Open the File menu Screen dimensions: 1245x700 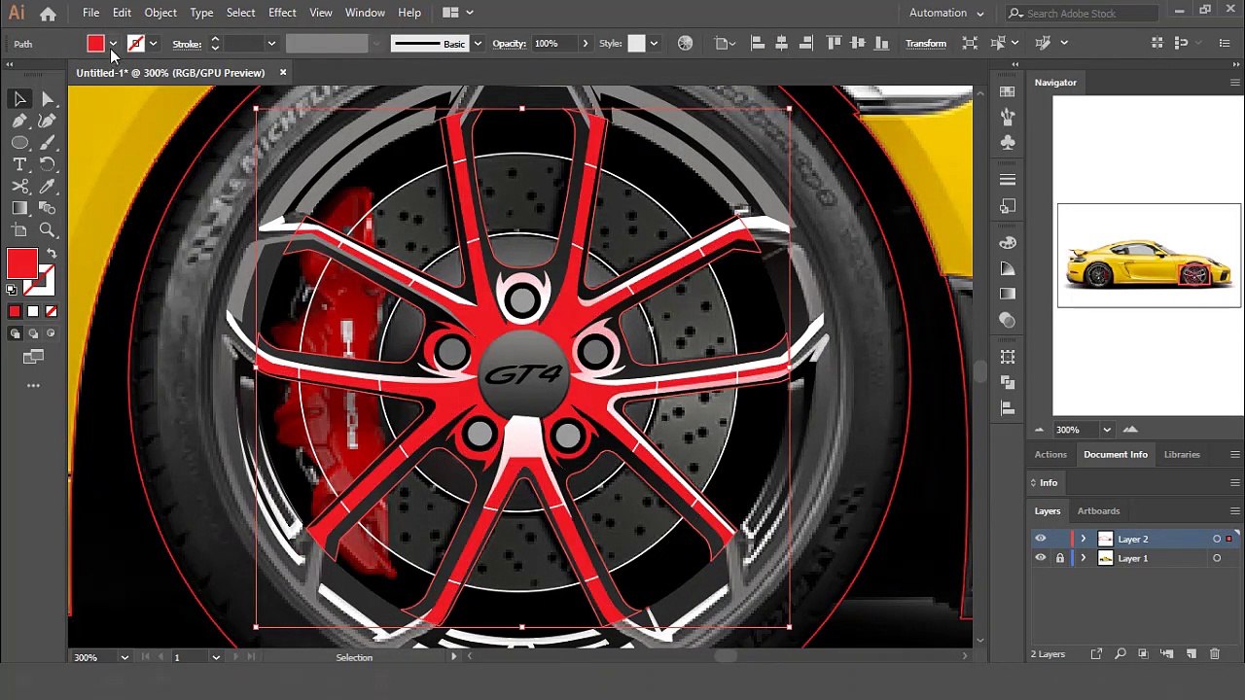click(x=90, y=13)
